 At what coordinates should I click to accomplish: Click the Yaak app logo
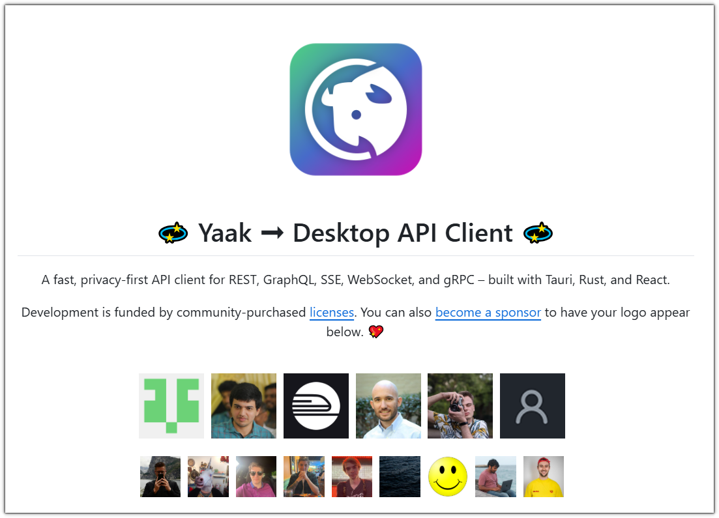point(356,109)
